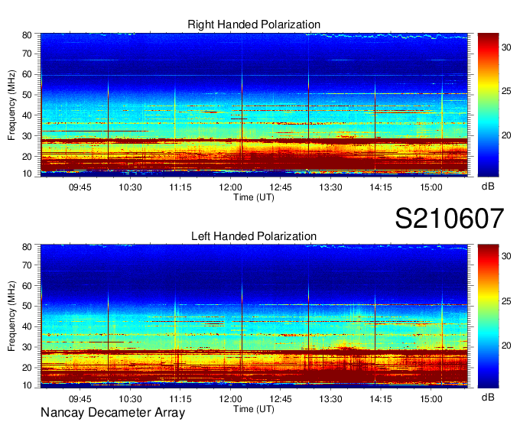Click the "Left Handed Polarization" plot title
This screenshot has width=520, height=422.
(254, 236)
